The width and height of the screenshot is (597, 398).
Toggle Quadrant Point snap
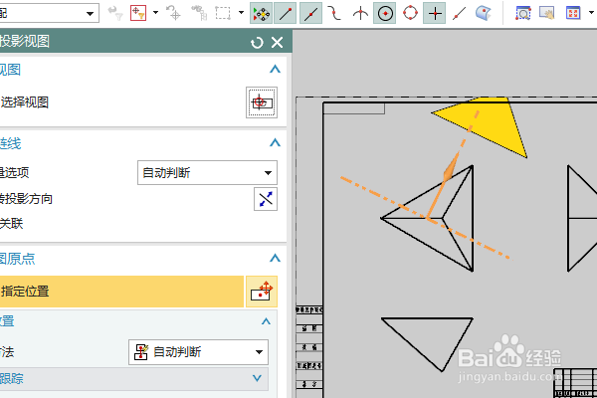pyautogui.click(x=410, y=13)
